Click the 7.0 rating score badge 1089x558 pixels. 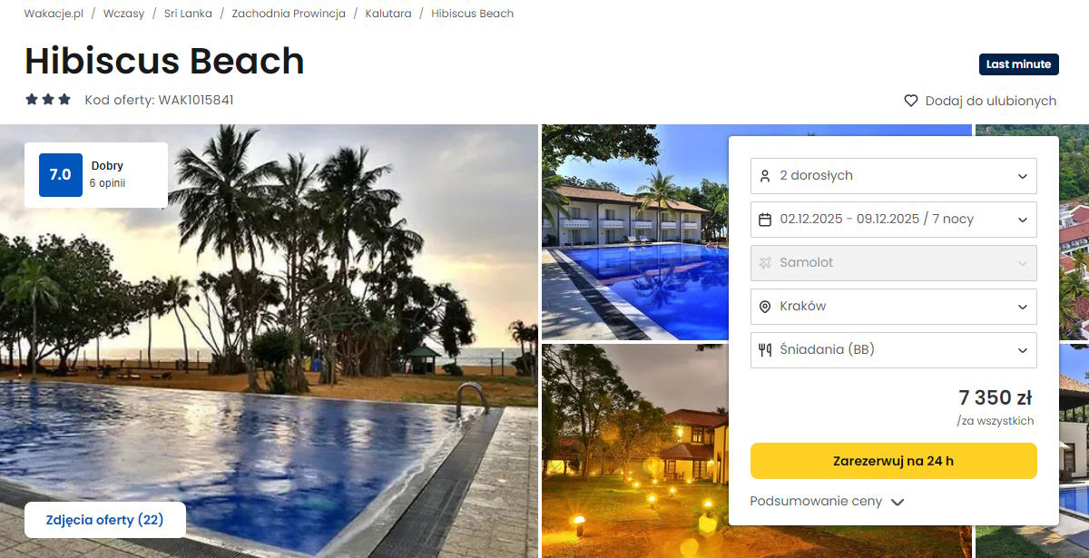click(61, 175)
